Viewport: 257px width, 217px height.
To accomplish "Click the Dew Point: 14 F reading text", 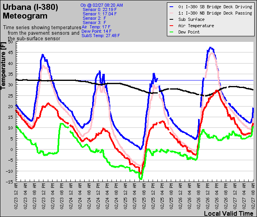I will click(96, 31).
